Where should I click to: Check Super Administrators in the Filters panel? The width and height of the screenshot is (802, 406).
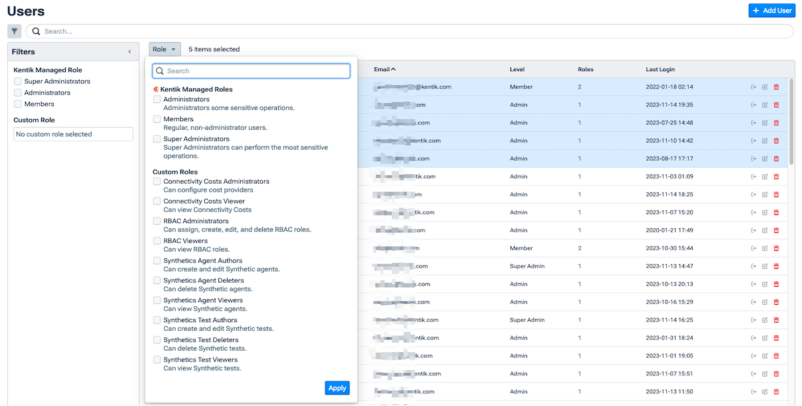(18, 81)
